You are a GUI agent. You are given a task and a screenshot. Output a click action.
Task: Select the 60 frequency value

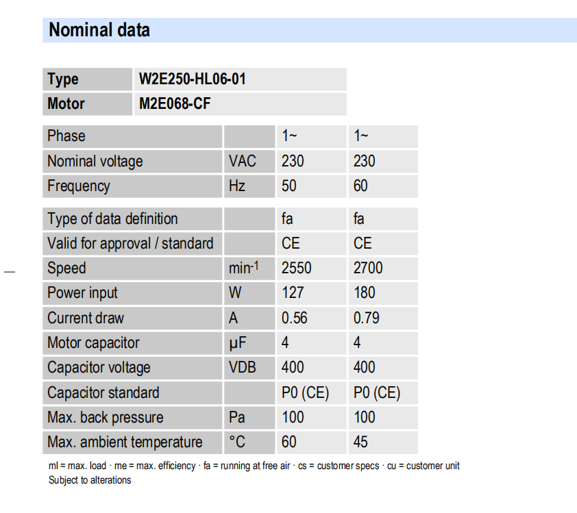[360, 186]
